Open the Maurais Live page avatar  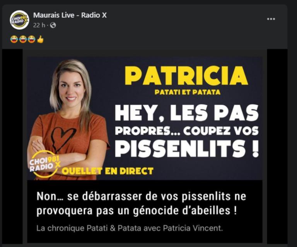point(19,20)
